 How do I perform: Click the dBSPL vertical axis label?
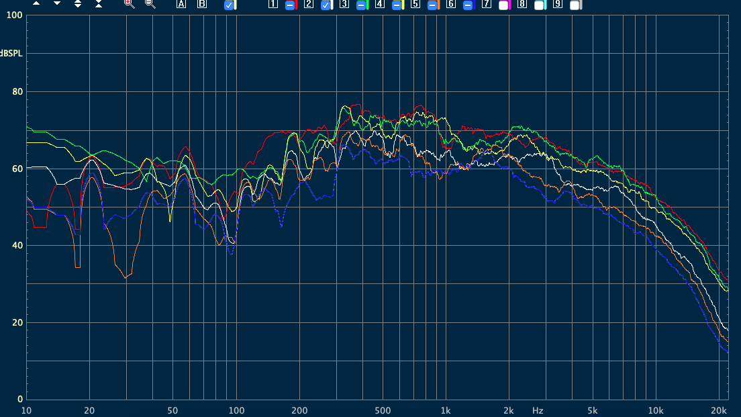(11, 54)
